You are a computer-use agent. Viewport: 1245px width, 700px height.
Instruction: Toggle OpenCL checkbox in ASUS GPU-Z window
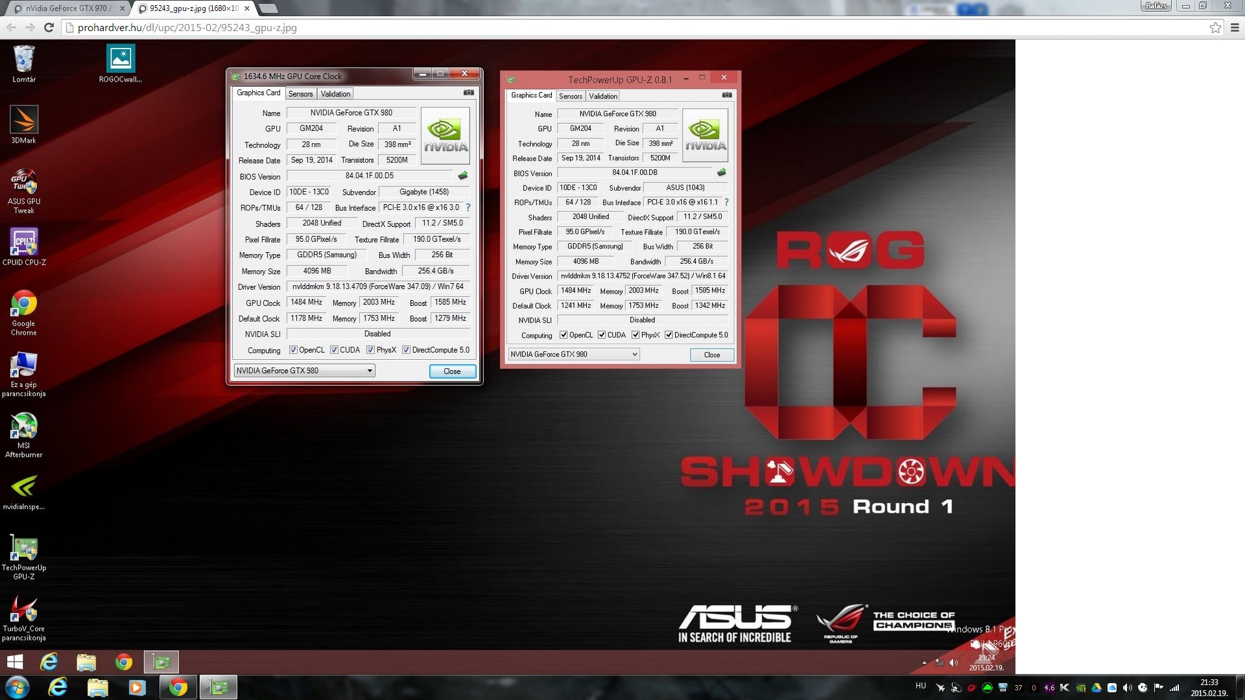(563, 335)
